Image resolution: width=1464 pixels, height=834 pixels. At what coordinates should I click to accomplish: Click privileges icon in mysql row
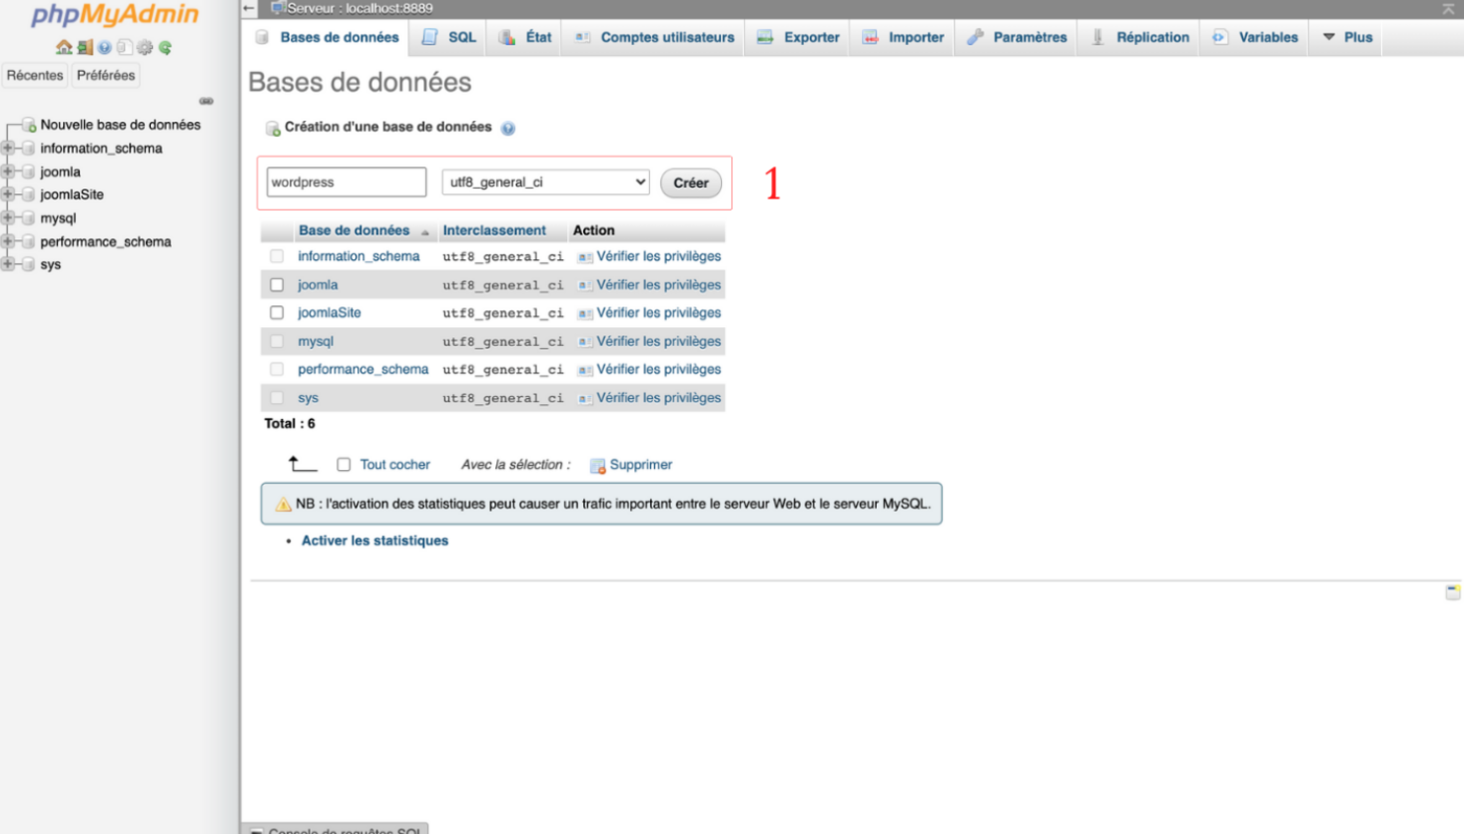[x=585, y=342]
